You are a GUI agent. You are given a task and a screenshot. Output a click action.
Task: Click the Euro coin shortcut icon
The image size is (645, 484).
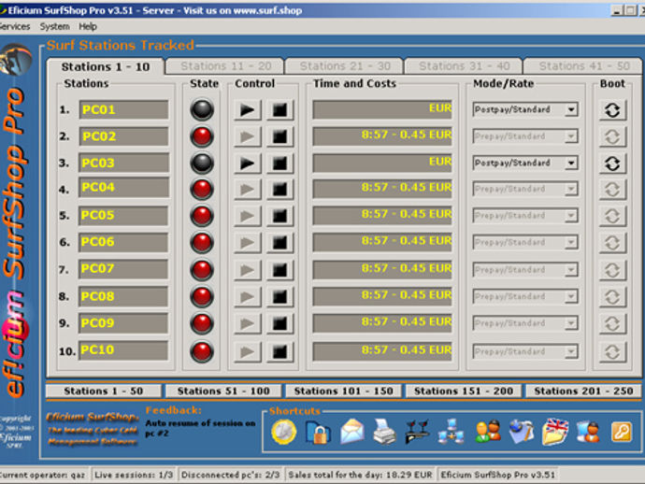(x=283, y=433)
